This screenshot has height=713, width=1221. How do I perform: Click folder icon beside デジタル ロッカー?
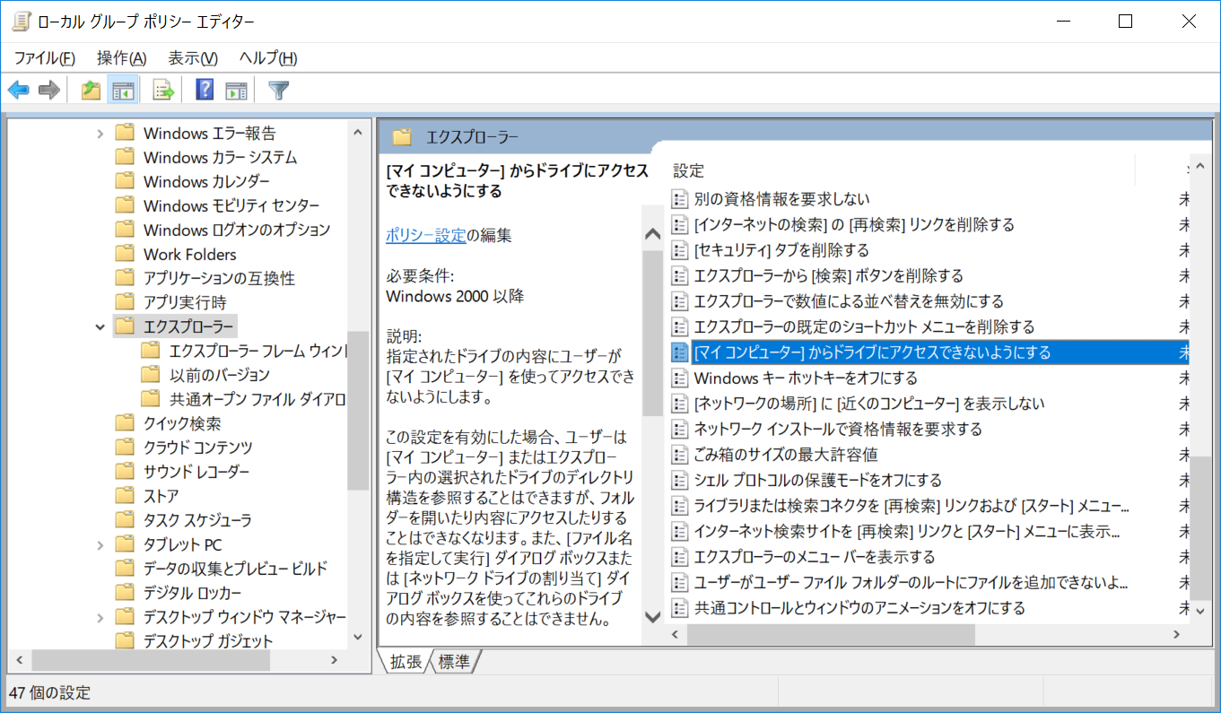pos(125,593)
